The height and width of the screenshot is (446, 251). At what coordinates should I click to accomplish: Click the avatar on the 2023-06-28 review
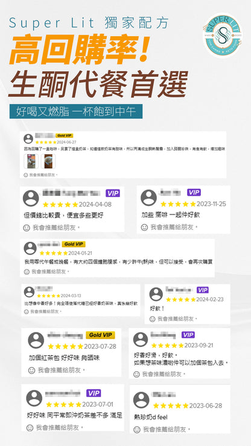coord(141,400)
